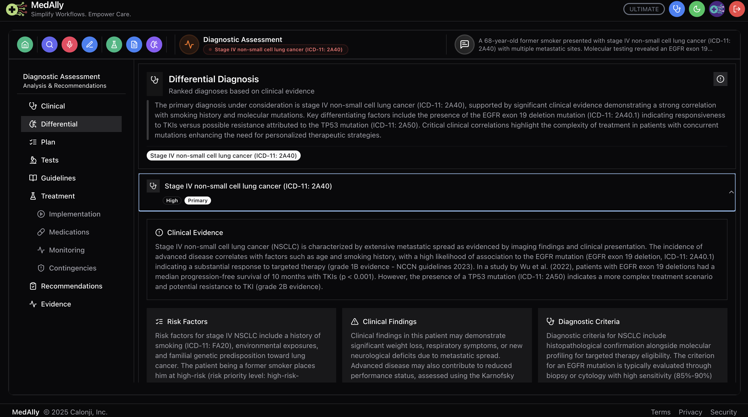The width and height of the screenshot is (748, 417).
Task: Click the red microphone icon
Action: 69,44
